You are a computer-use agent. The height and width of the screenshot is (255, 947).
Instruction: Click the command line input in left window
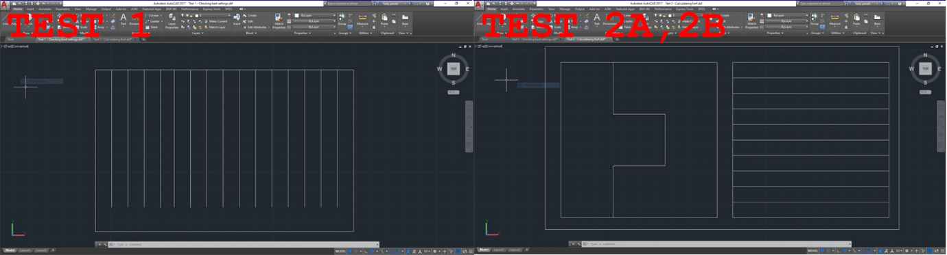[x=243, y=244]
